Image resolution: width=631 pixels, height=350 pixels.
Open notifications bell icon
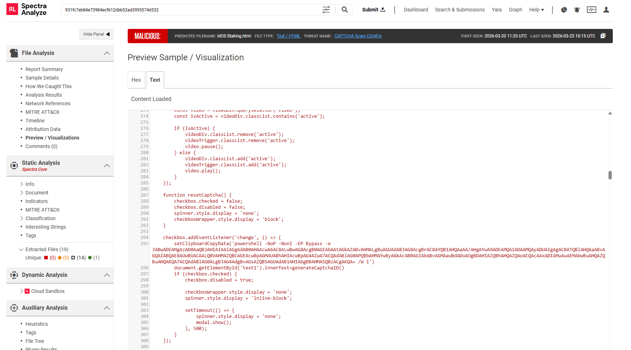[x=577, y=10]
